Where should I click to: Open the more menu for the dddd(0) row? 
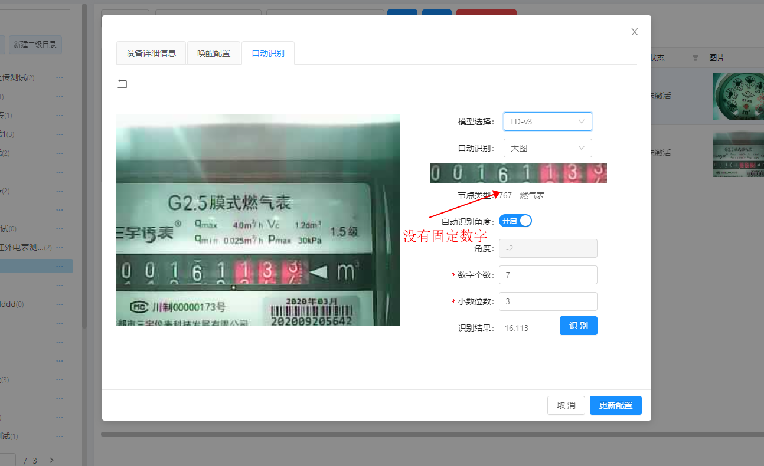pos(60,304)
